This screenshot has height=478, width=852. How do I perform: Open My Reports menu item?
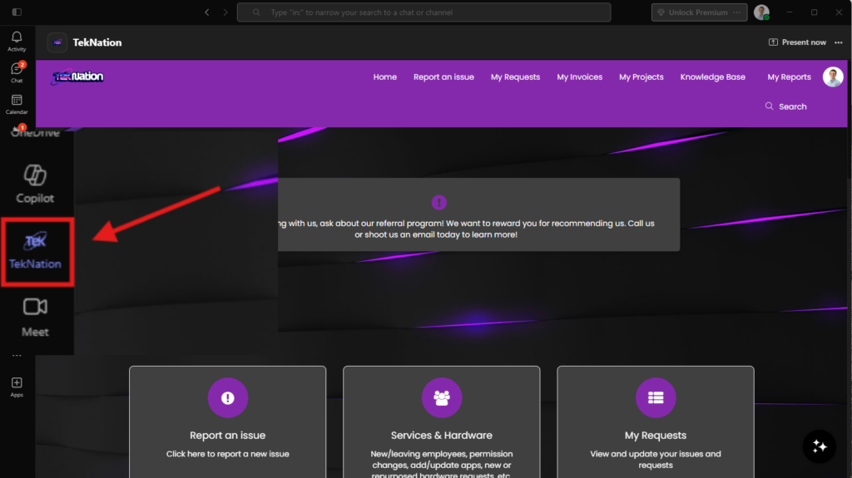(x=789, y=77)
